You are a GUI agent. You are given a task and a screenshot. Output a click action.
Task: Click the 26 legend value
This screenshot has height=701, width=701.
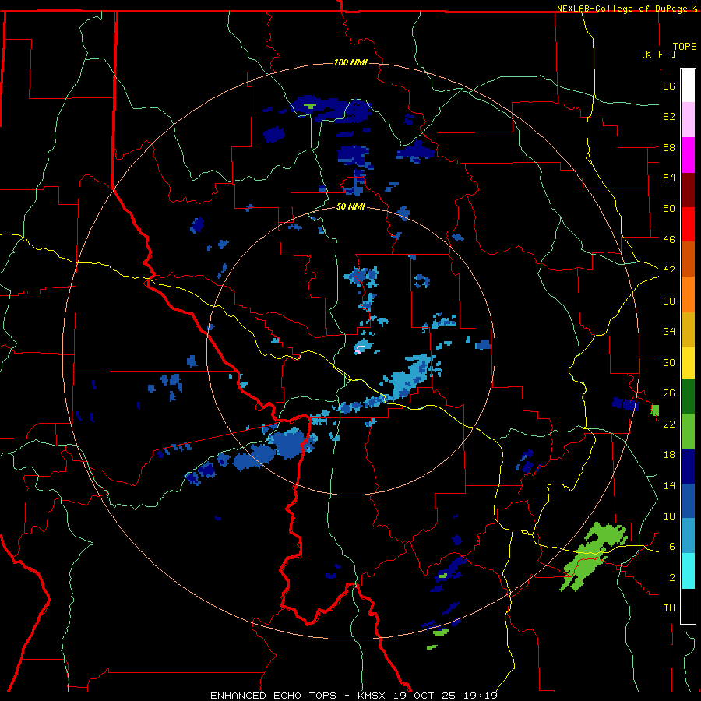(669, 393)
